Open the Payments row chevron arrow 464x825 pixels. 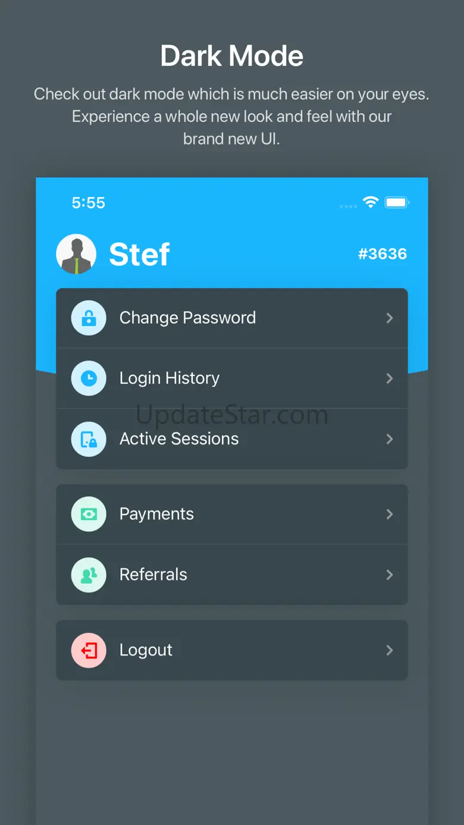(x=390, y=514)
